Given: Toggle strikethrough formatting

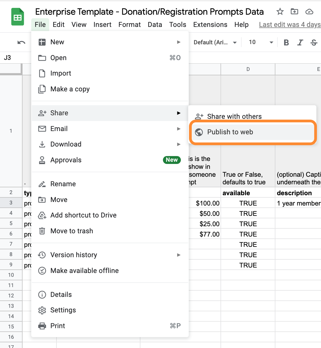Looking at the screenshot, I should click(x=314, y=42).
